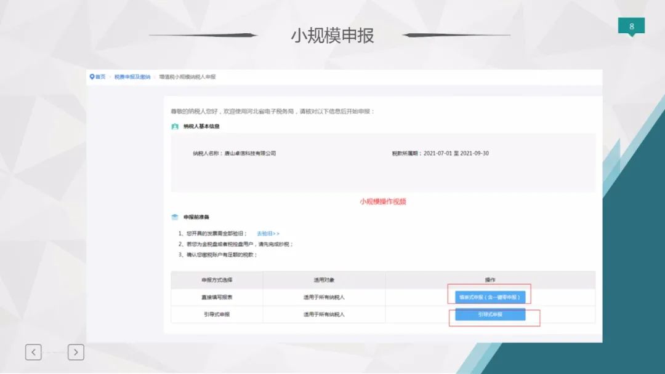Go to next slide arrow

76,352
